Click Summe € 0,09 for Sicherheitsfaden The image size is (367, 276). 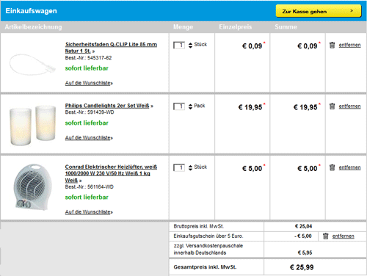308,46
